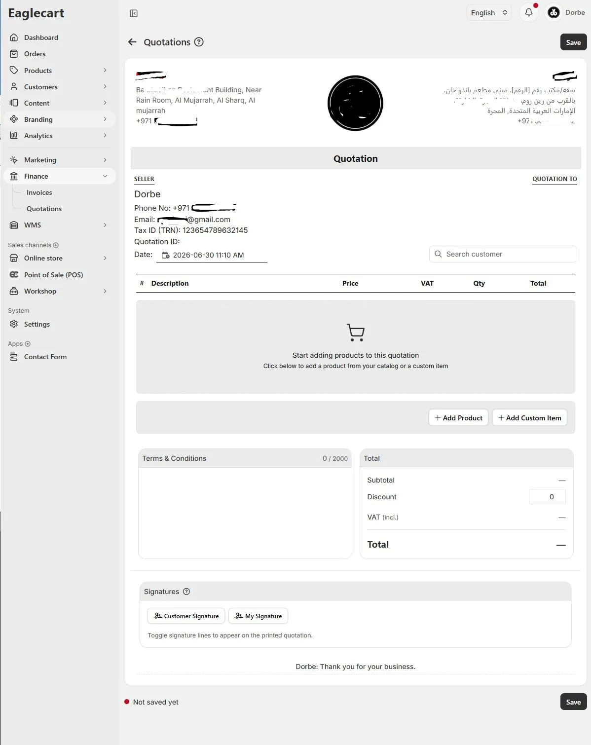591x745 pixels.
Task: Click the Terms & Conditions text area
Action: (245, 513)
